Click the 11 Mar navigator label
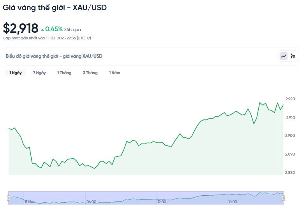300x207 pixels. tap(30, 202)
